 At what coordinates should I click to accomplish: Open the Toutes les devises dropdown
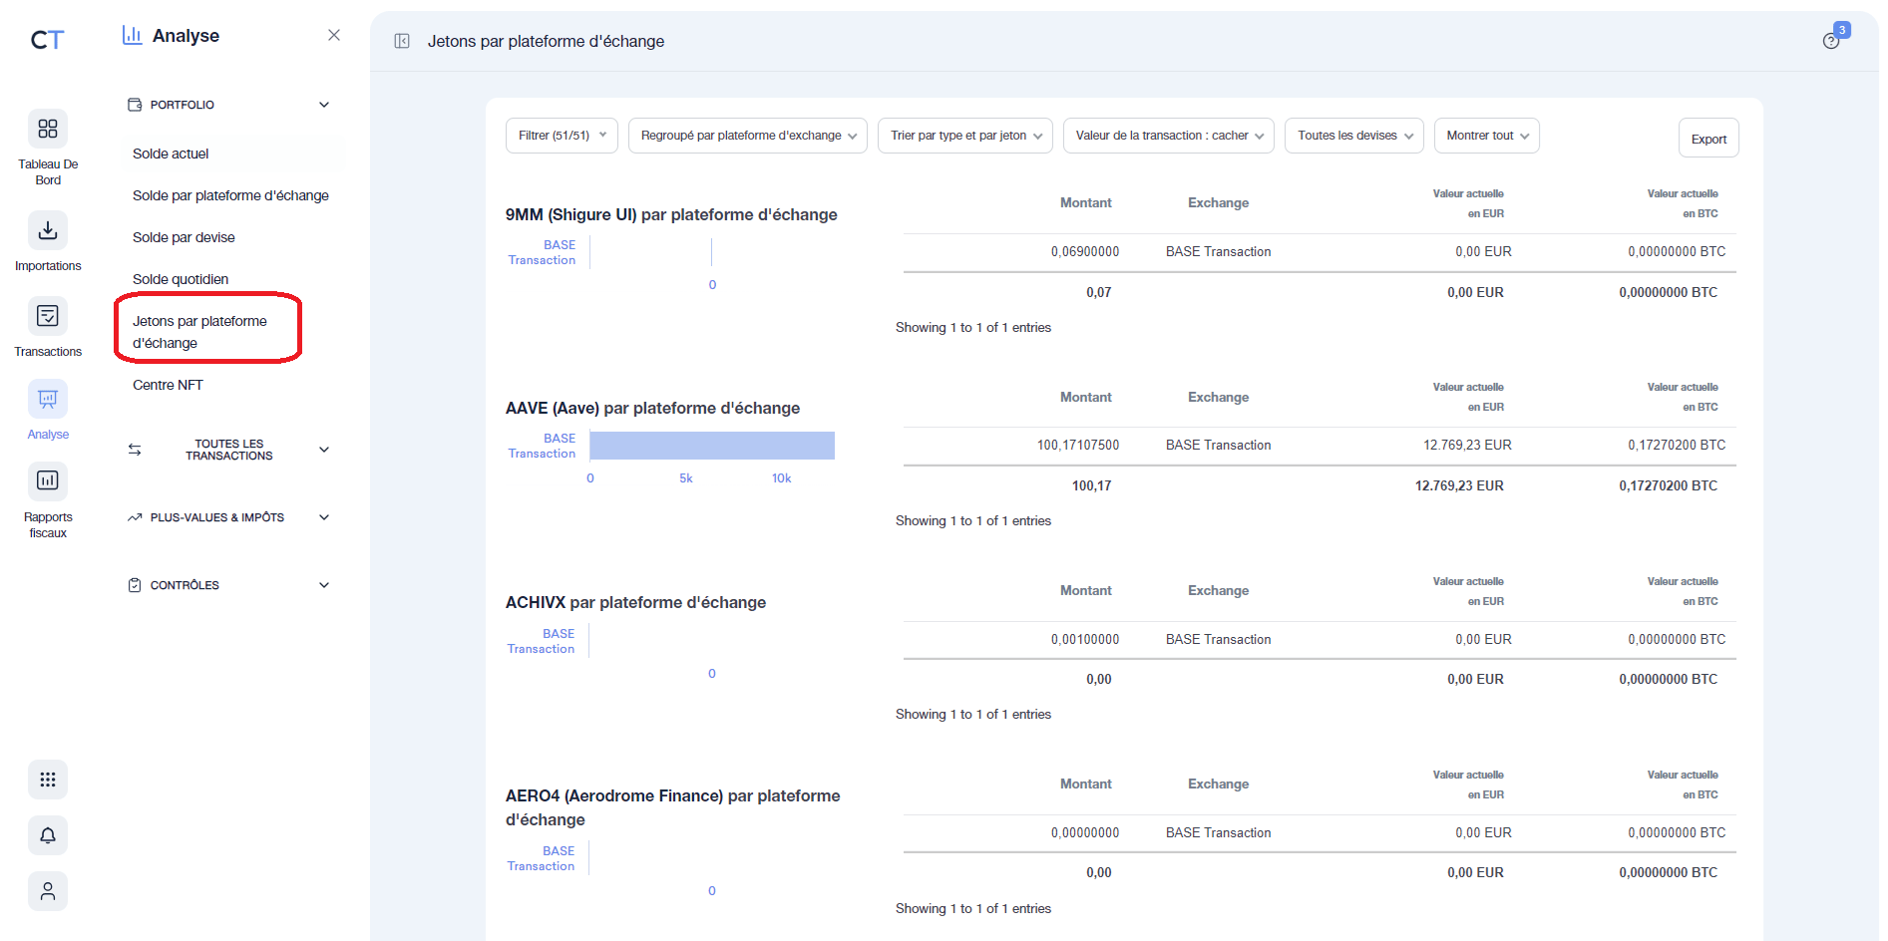(x=1352, y=135)
